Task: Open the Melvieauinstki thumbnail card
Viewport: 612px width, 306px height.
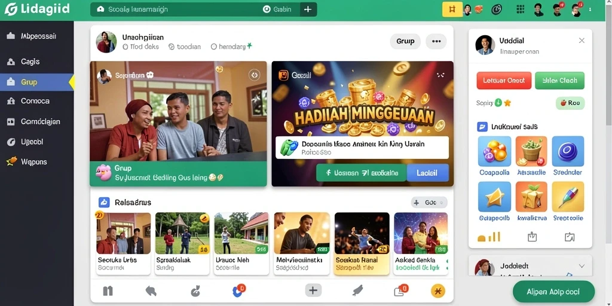Action: 302,243
